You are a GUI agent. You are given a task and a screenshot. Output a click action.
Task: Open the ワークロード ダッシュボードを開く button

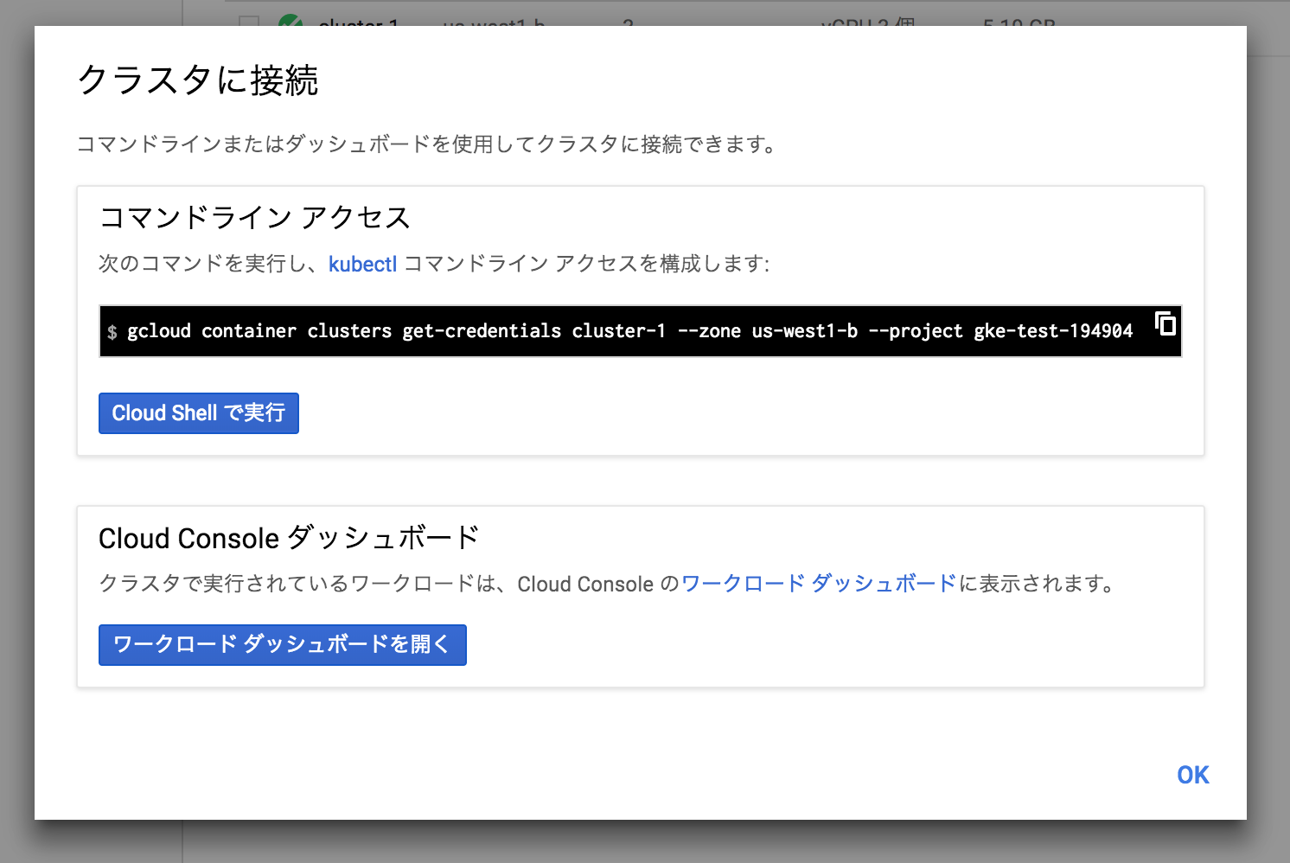283,645
